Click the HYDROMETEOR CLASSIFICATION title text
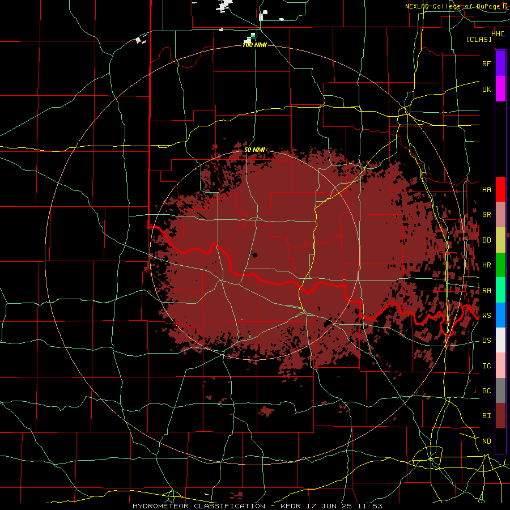Screen dimensions: 510x510 199,506
